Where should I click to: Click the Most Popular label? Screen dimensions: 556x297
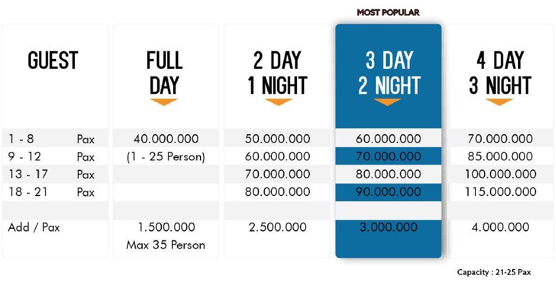point(388,12)
